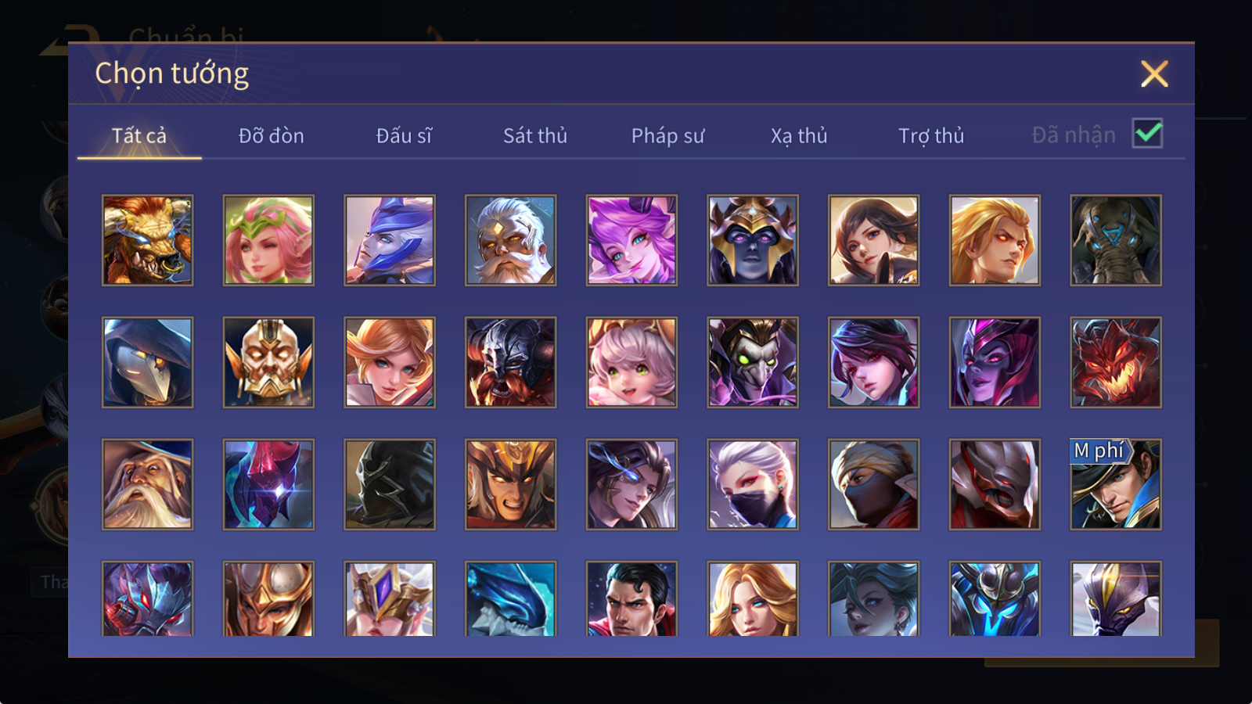Select the red fire demon hero portrait
The image size is (1252, 704).
pyautogui.click(x=1116, y=362)
